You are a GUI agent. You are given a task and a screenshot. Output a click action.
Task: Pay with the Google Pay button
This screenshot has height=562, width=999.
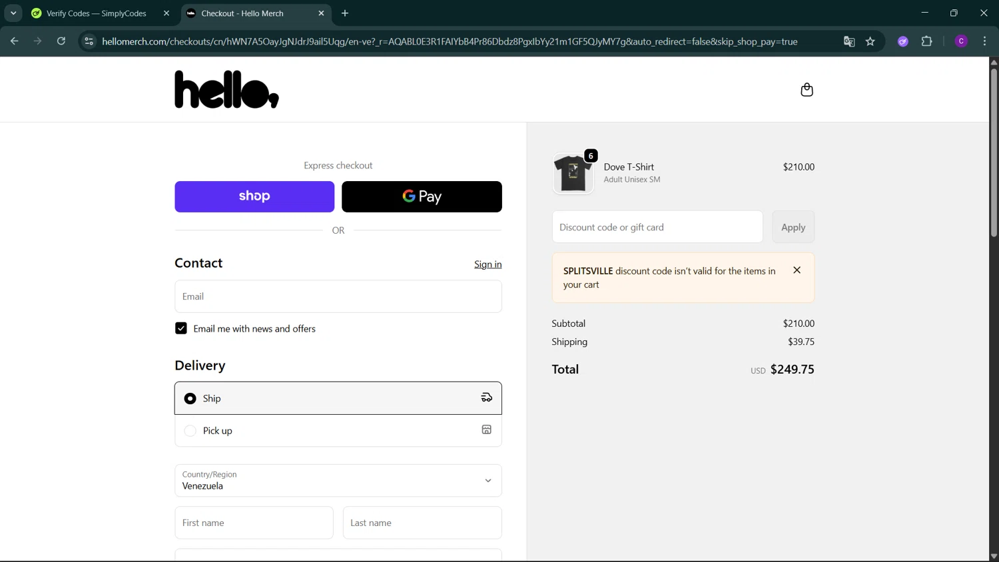click(422, 196)
